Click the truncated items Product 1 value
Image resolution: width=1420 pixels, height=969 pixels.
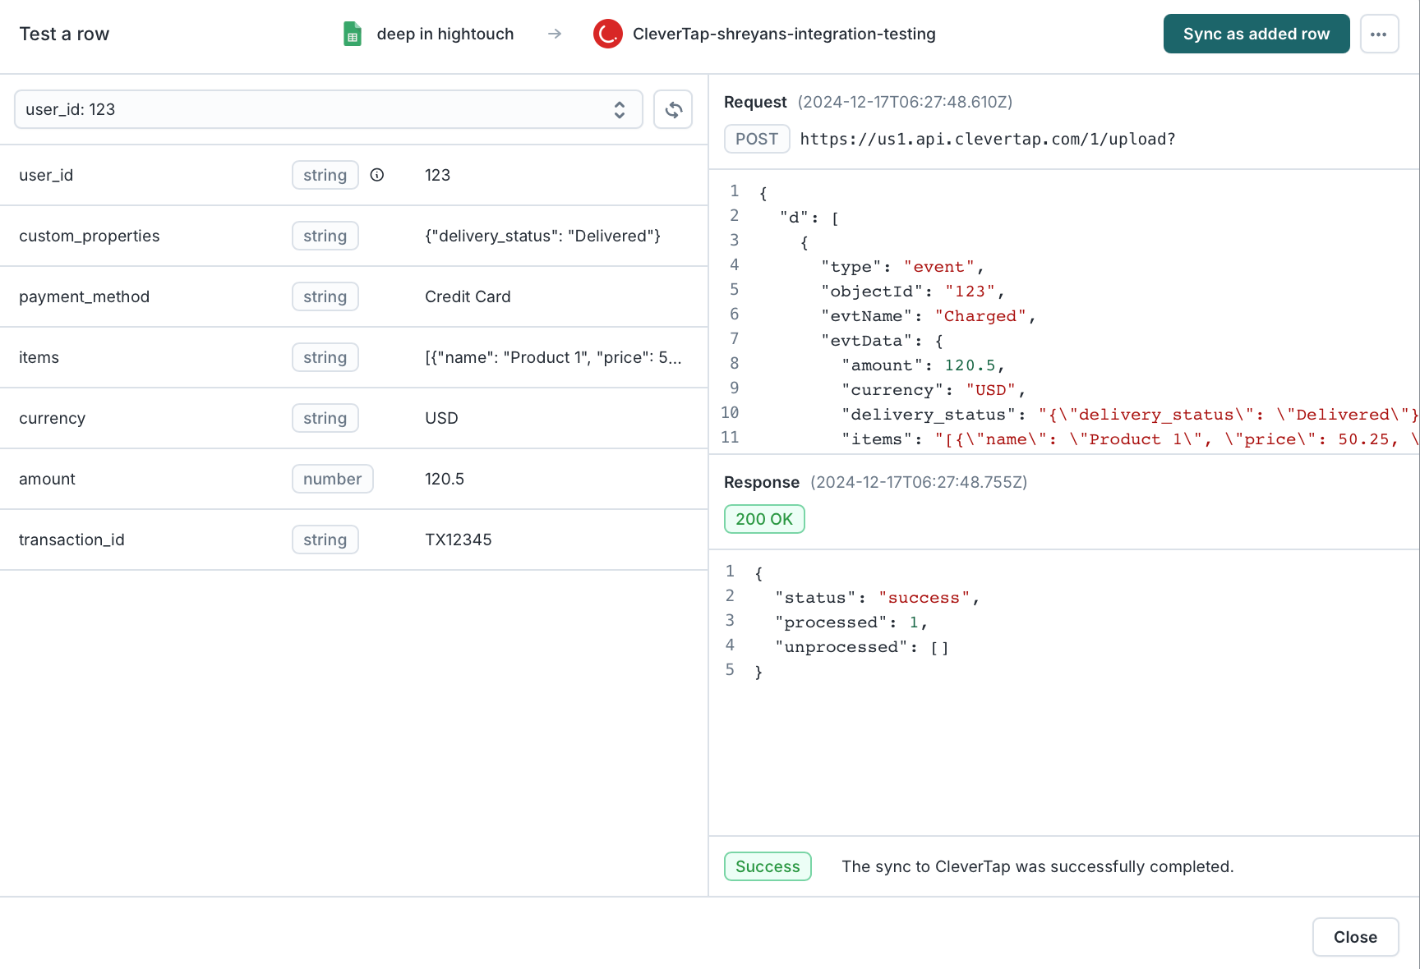tap(553, 357)
